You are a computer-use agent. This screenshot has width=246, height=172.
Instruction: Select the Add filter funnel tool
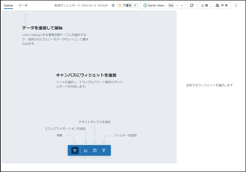click(x=104, y=150)
